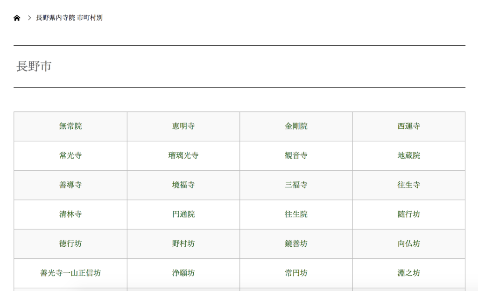Click the 淵之坊 temple link
This screenshot has width=478, height=291.
tap(409, 273)
